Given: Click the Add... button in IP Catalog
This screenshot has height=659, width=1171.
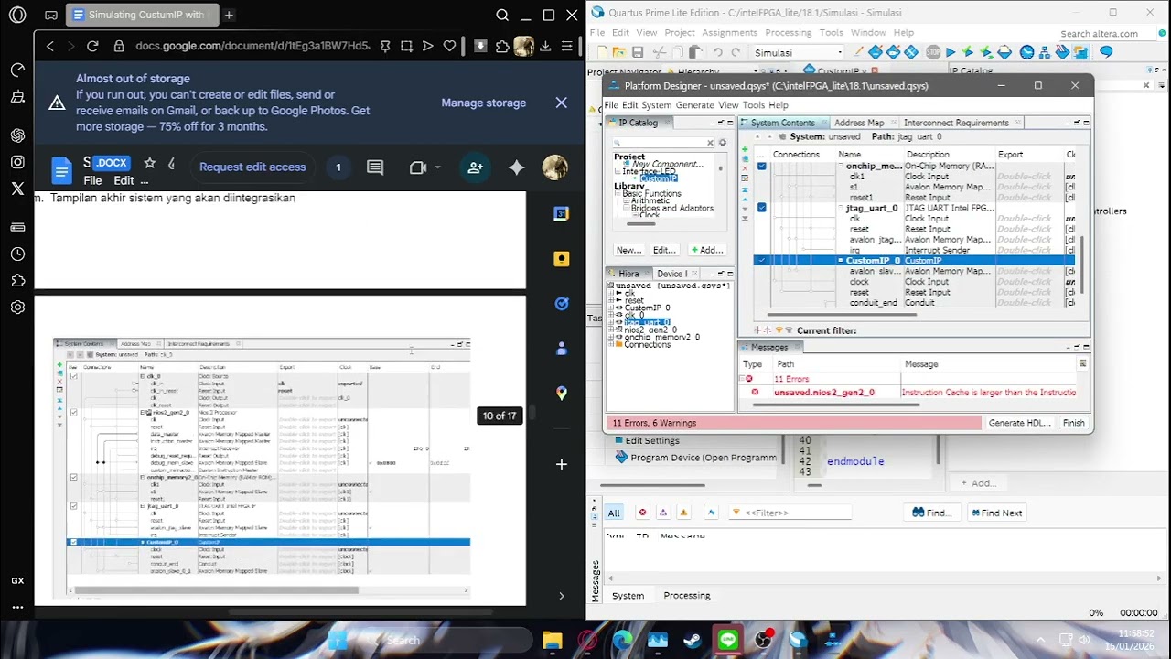Looking at the screenshot, I should tap(707, 250).
